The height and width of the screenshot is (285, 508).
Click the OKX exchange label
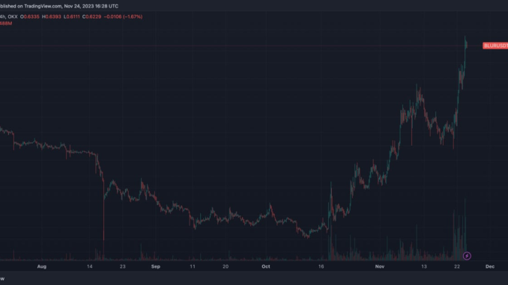[13, 16]
